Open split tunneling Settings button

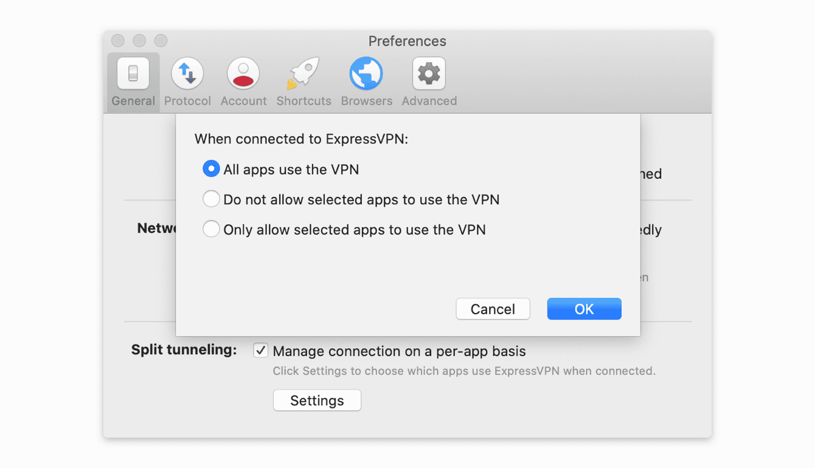[x=317, y=401]
